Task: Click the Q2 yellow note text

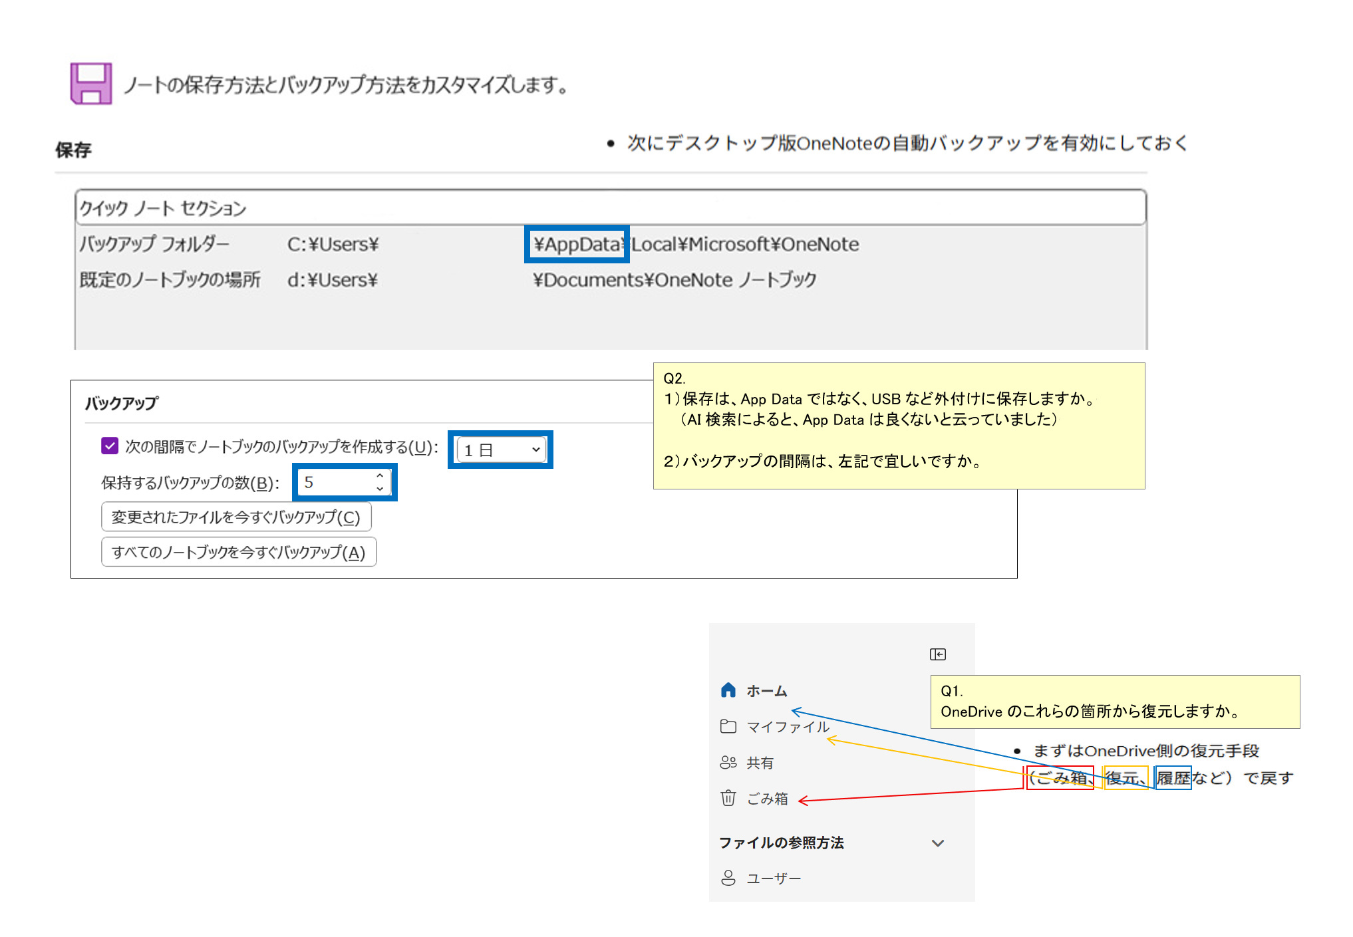Action: (899, 426)
